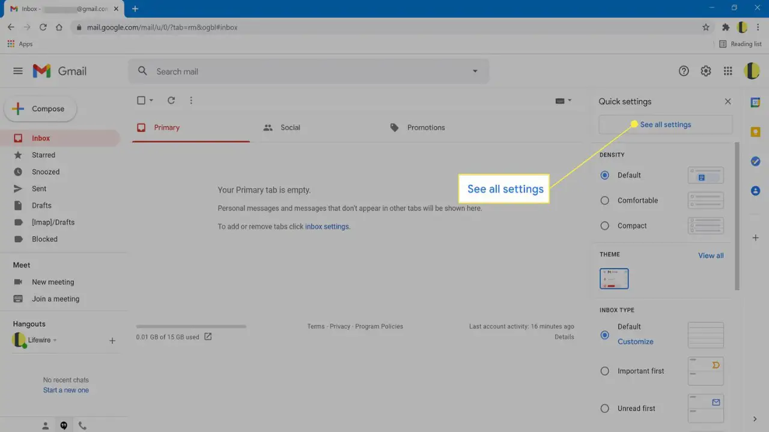Click the Compose button
This screenshot has height=432, width=769.
[x=40, y=109]
